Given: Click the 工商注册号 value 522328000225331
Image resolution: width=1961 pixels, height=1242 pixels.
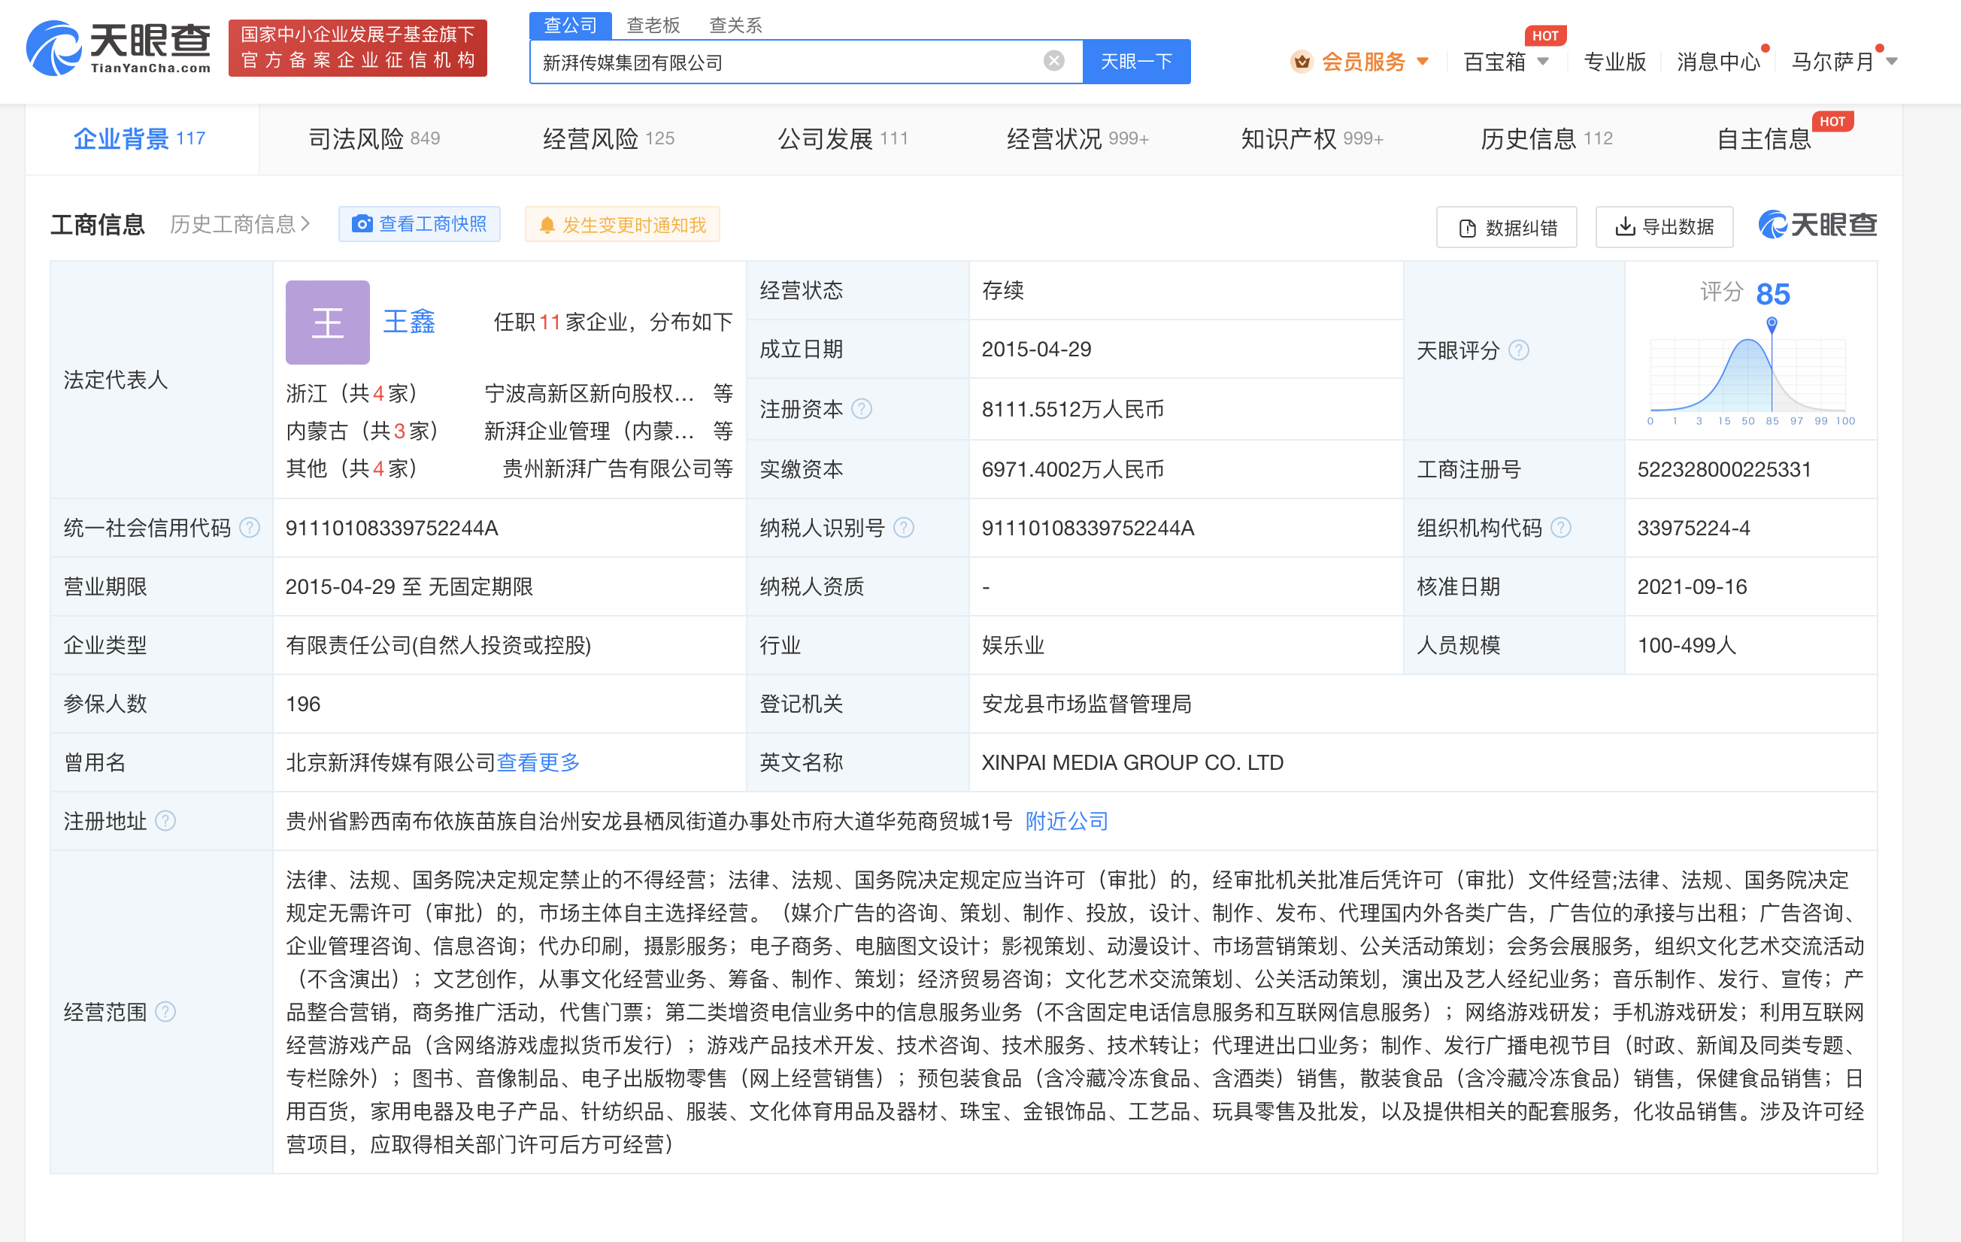Looking at the screenshot, I should [1724, 469].
